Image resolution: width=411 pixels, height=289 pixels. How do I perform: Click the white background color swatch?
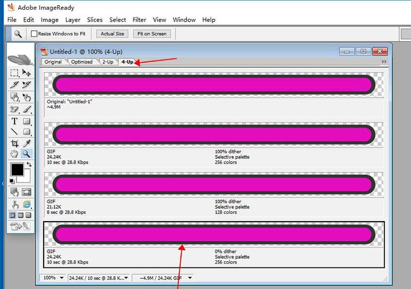pyautogui.click(x=27, y=178)
